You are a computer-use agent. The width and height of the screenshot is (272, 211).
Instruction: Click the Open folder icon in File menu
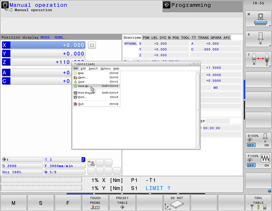pos(76,77)
